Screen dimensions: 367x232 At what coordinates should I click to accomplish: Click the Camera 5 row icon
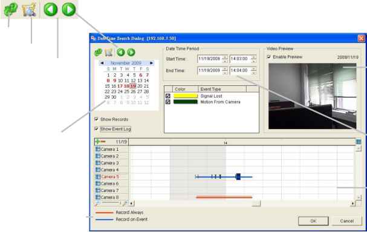point(98,177)
